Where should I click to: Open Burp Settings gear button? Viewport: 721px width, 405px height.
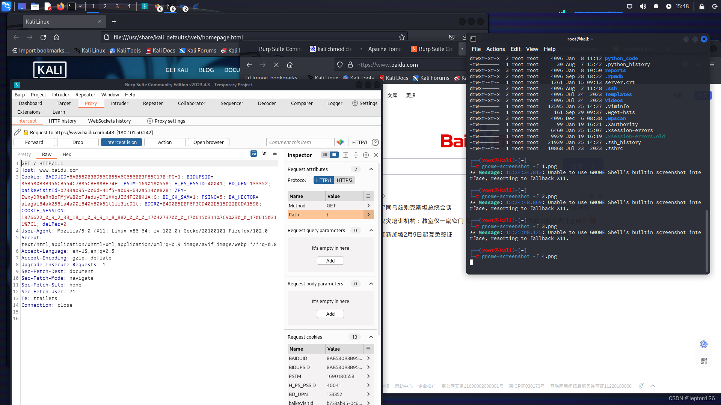click(x=365, y=103)
